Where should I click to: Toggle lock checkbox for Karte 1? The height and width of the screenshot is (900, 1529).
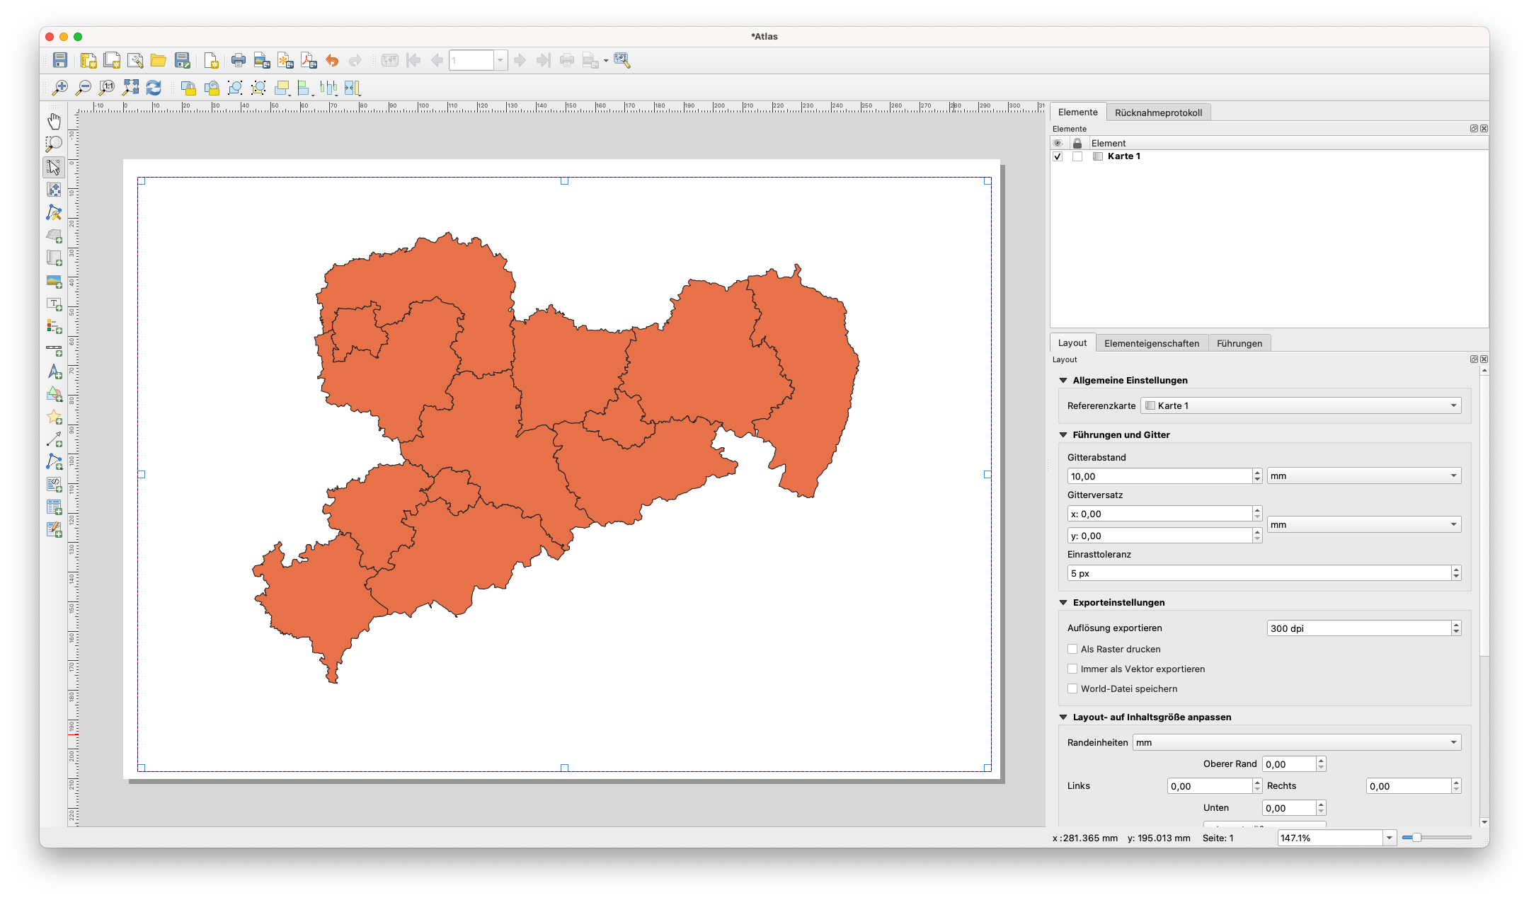point(1077,156)
